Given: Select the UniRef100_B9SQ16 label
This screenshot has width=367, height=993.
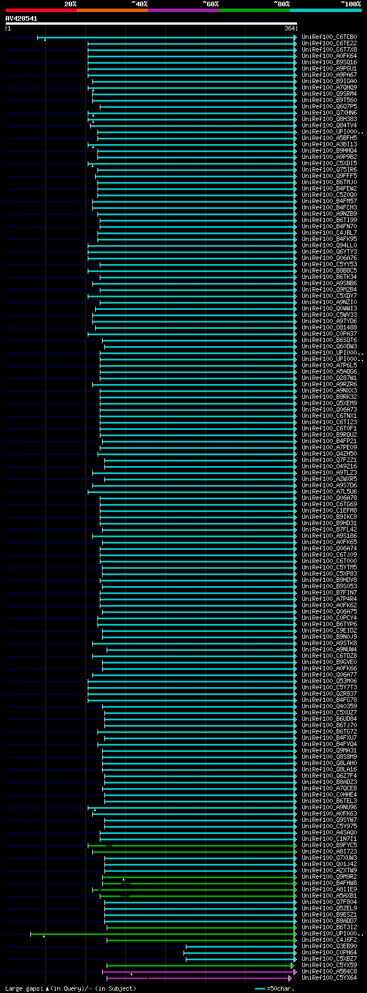Looking at the screenshot, I should click(329, 63).
